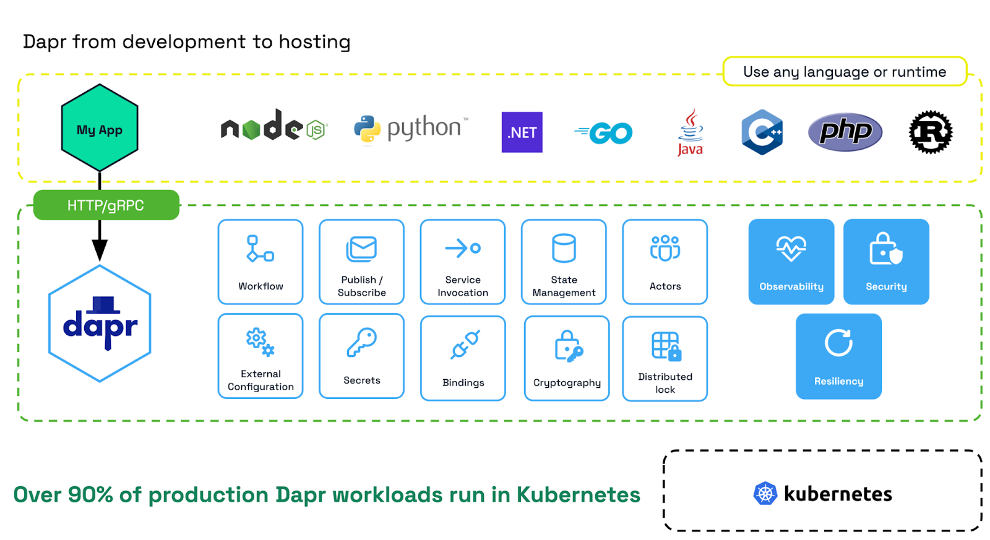Viewport: 990px width, 540px height.
Task: Click the Java logo
Action: point(690,132)
